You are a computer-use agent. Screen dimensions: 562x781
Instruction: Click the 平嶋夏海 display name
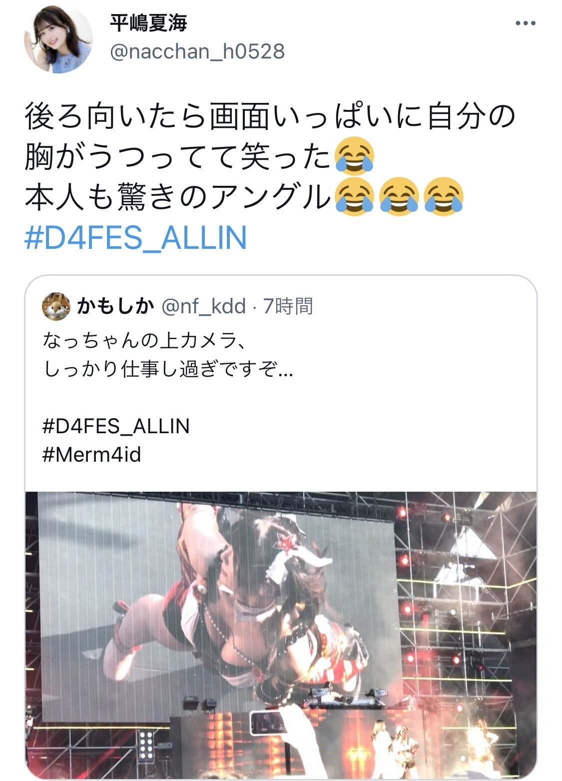pos(148,22)
